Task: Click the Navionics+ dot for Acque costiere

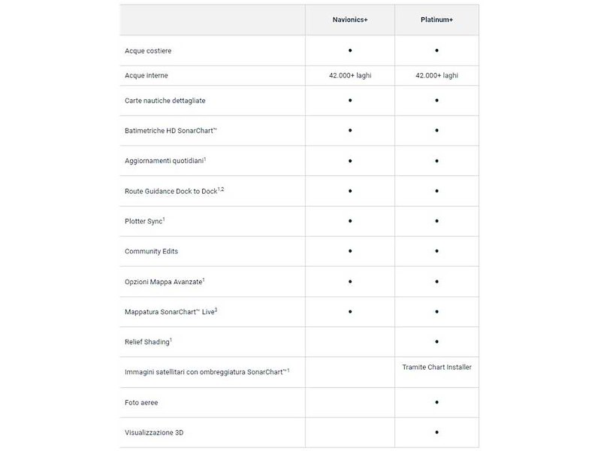Action: (350, 50)
